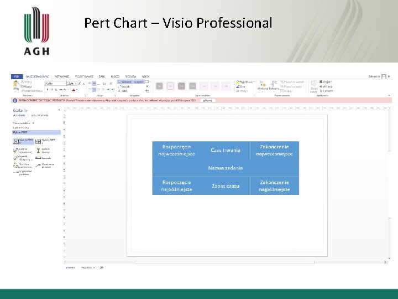The image size is (398, 299).
Task: Select the Wykres PERT 2 shape
Action: coord(45,141)
